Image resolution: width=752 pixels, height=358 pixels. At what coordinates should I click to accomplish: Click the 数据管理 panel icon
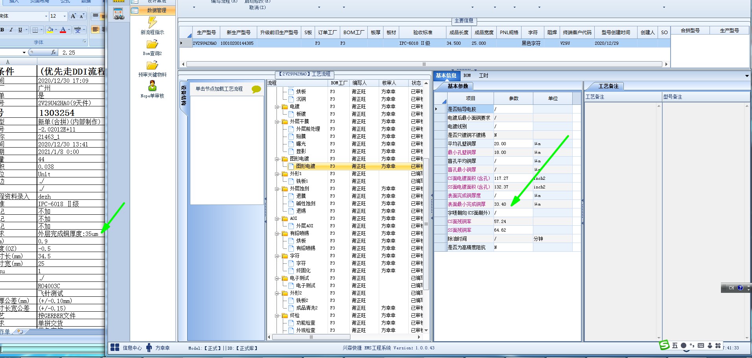[135, 11]
